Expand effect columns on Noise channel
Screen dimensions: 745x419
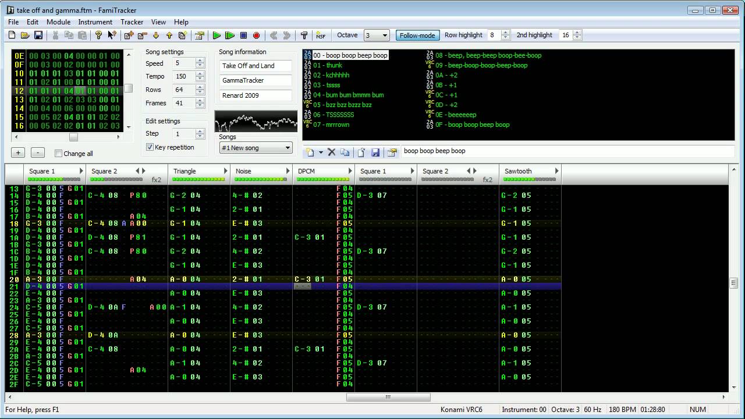[288, 171]
